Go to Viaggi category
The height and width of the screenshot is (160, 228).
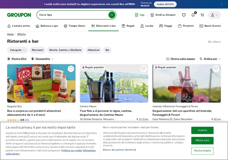tap(166, 26)
